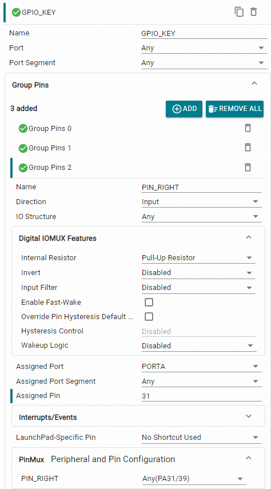Delete the GPIO_KEY instance using trash icon
Screen dimensions: 271x489
pos(253,12)
